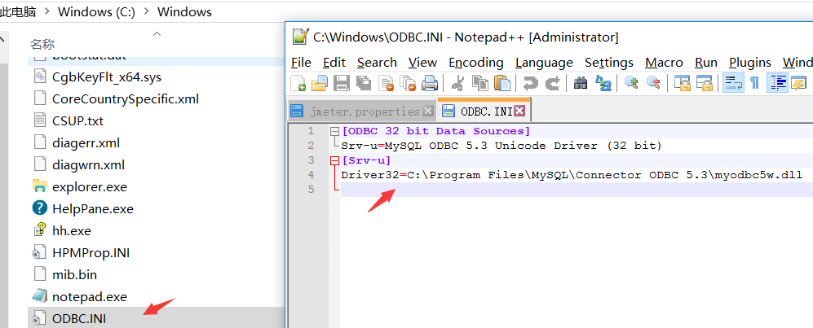Screen dimensions: 813x328
Task: Open the Edit menu
Action: click(x=334, y=63)
